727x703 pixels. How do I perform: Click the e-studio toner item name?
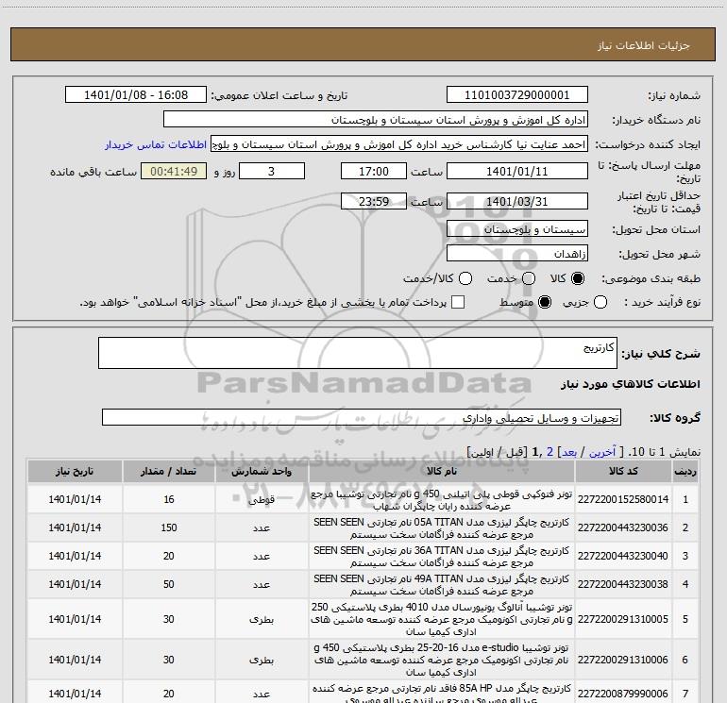pyautogui.click(x=442, y=660)
